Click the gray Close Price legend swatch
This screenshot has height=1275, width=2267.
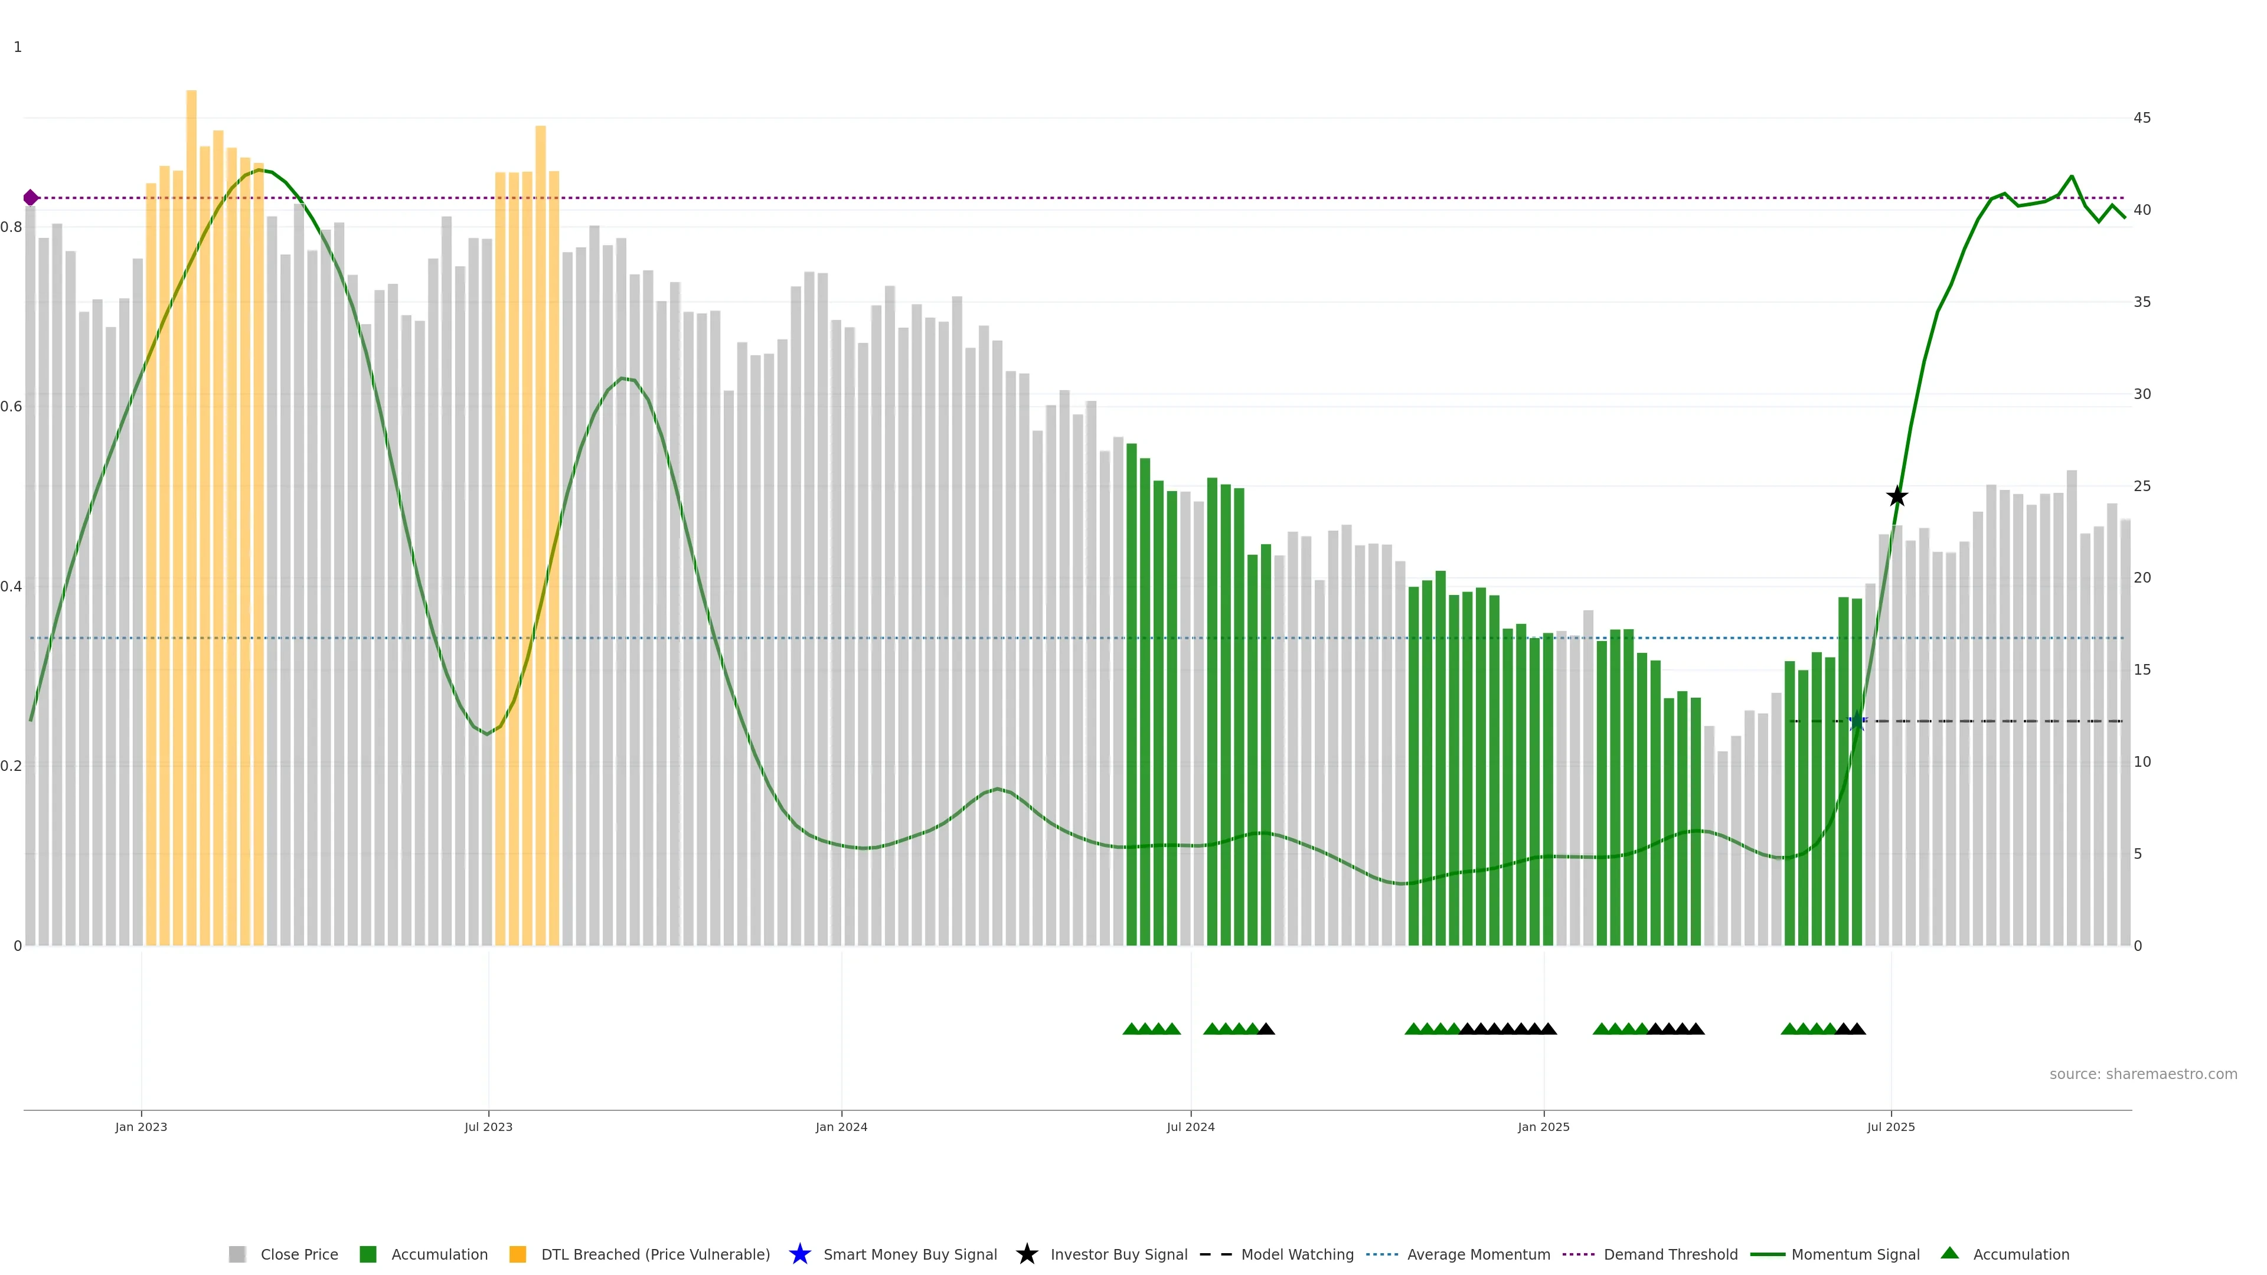(x=237, y=1254)
